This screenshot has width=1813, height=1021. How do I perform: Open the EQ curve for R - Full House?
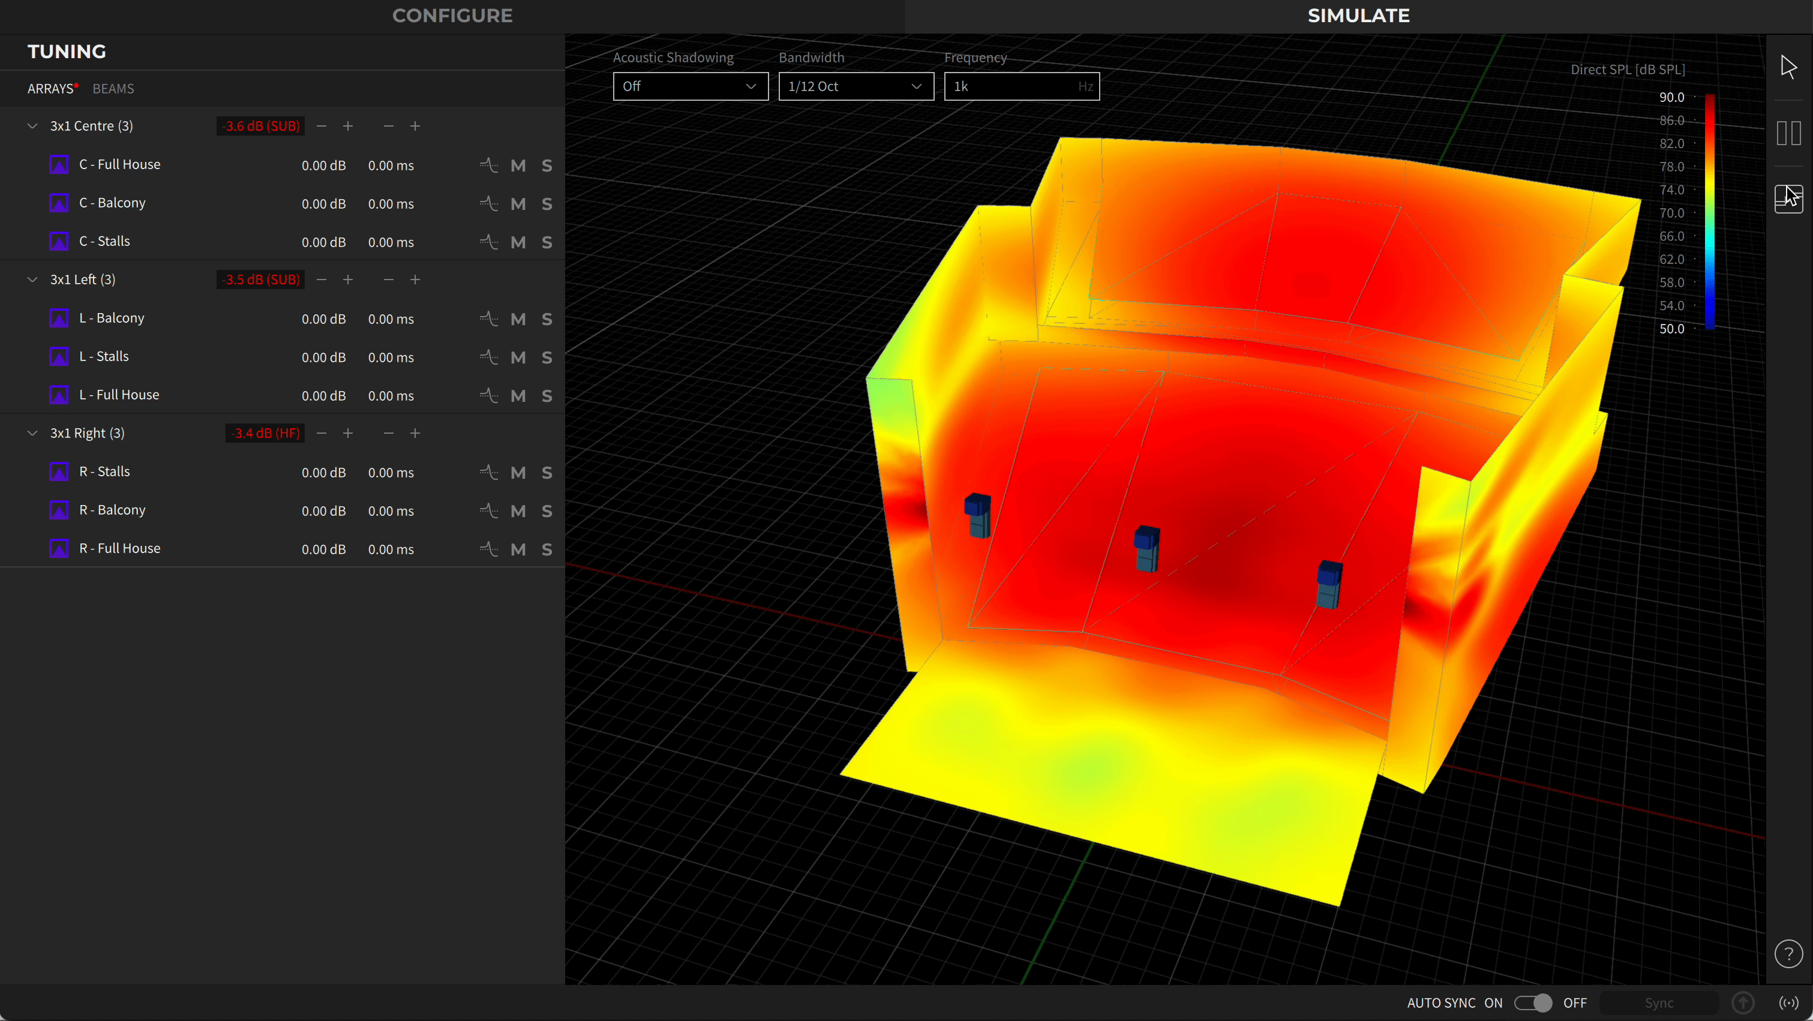[x=488, y=549]
